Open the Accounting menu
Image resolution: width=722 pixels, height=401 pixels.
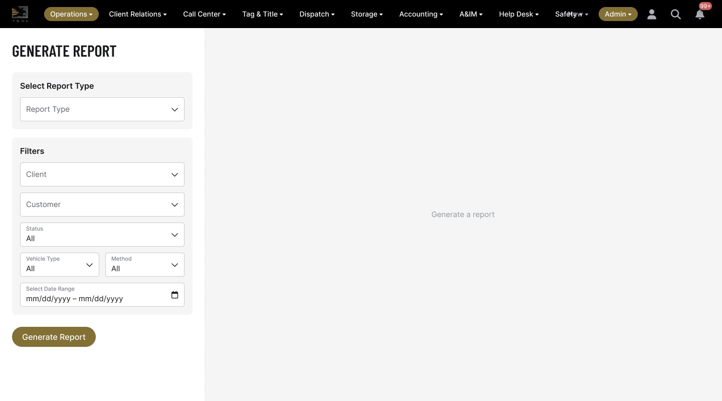421,14
